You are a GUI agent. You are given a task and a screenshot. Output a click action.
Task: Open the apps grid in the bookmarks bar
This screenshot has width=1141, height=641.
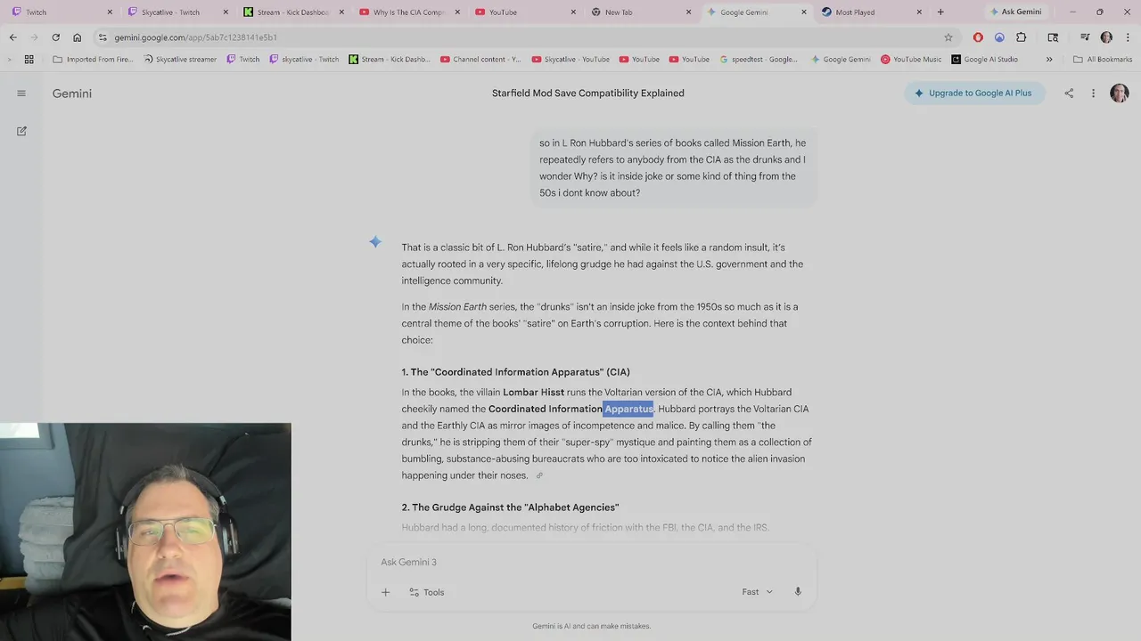(x=29, y=60)
